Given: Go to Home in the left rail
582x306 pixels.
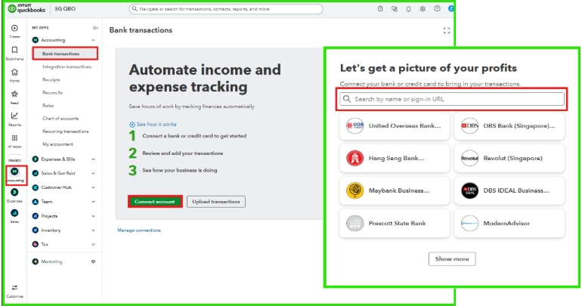Looking at the screenshot, I should point(14,72).
